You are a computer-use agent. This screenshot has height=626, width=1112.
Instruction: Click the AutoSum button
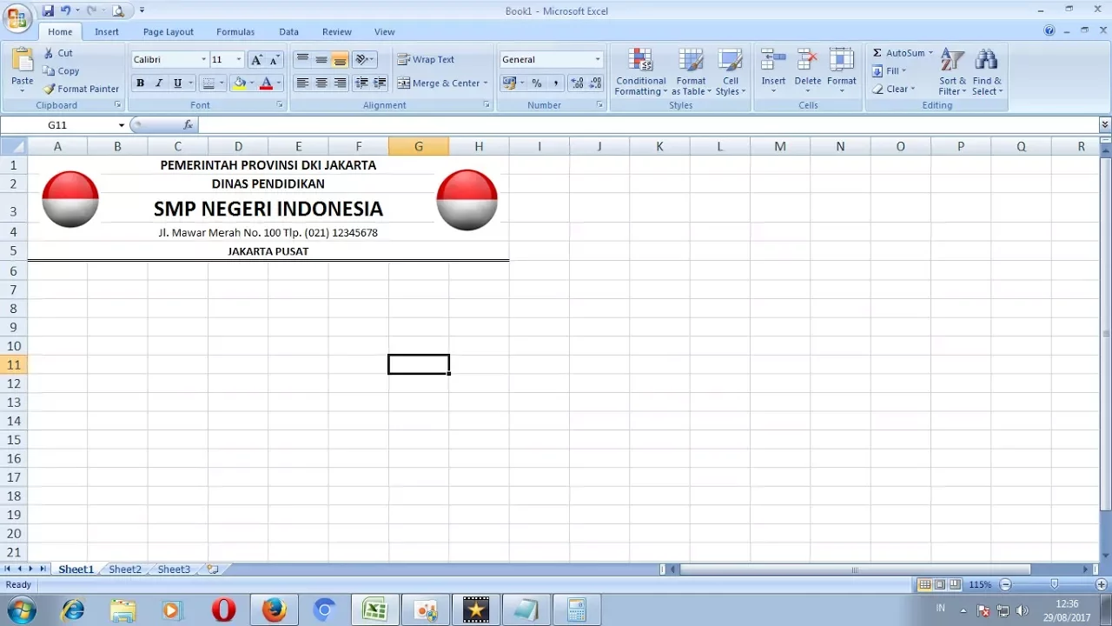(898, 53)
